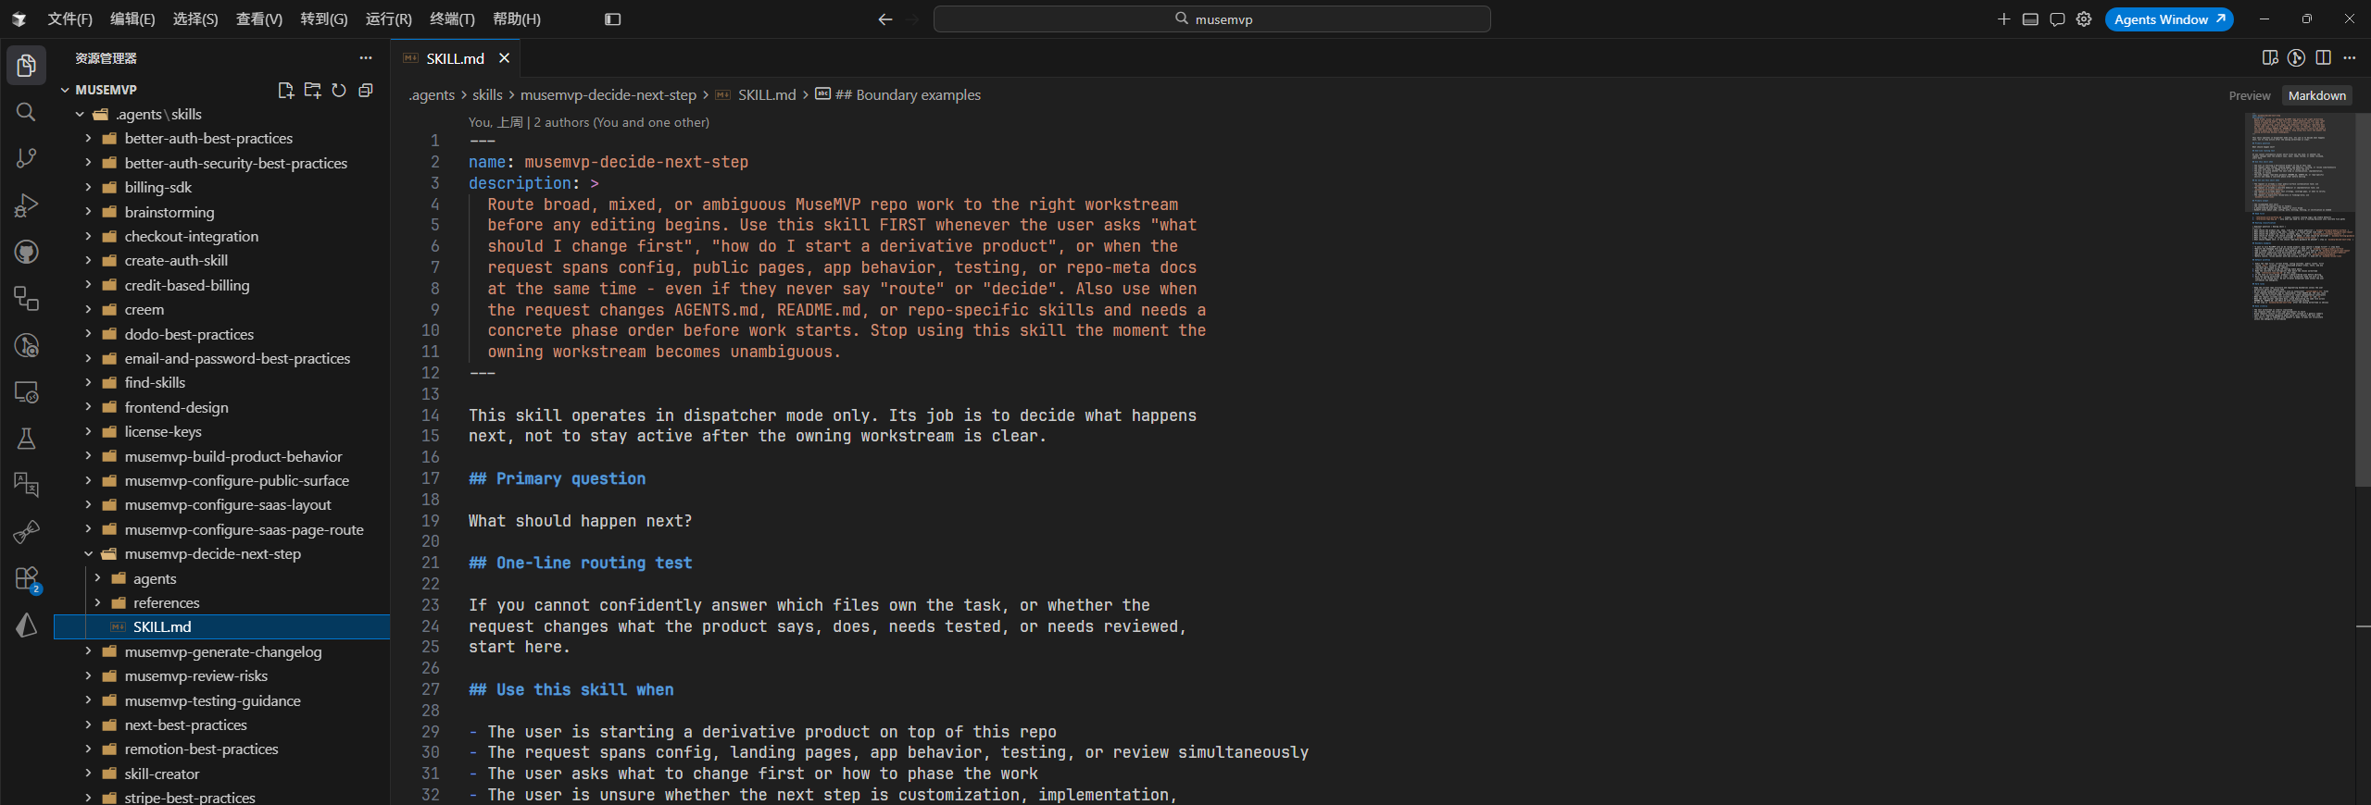Collapse the .agents\skills folder
This screenshot has height=805, width=2371.
pyautogui.click(x=80, y=114)
